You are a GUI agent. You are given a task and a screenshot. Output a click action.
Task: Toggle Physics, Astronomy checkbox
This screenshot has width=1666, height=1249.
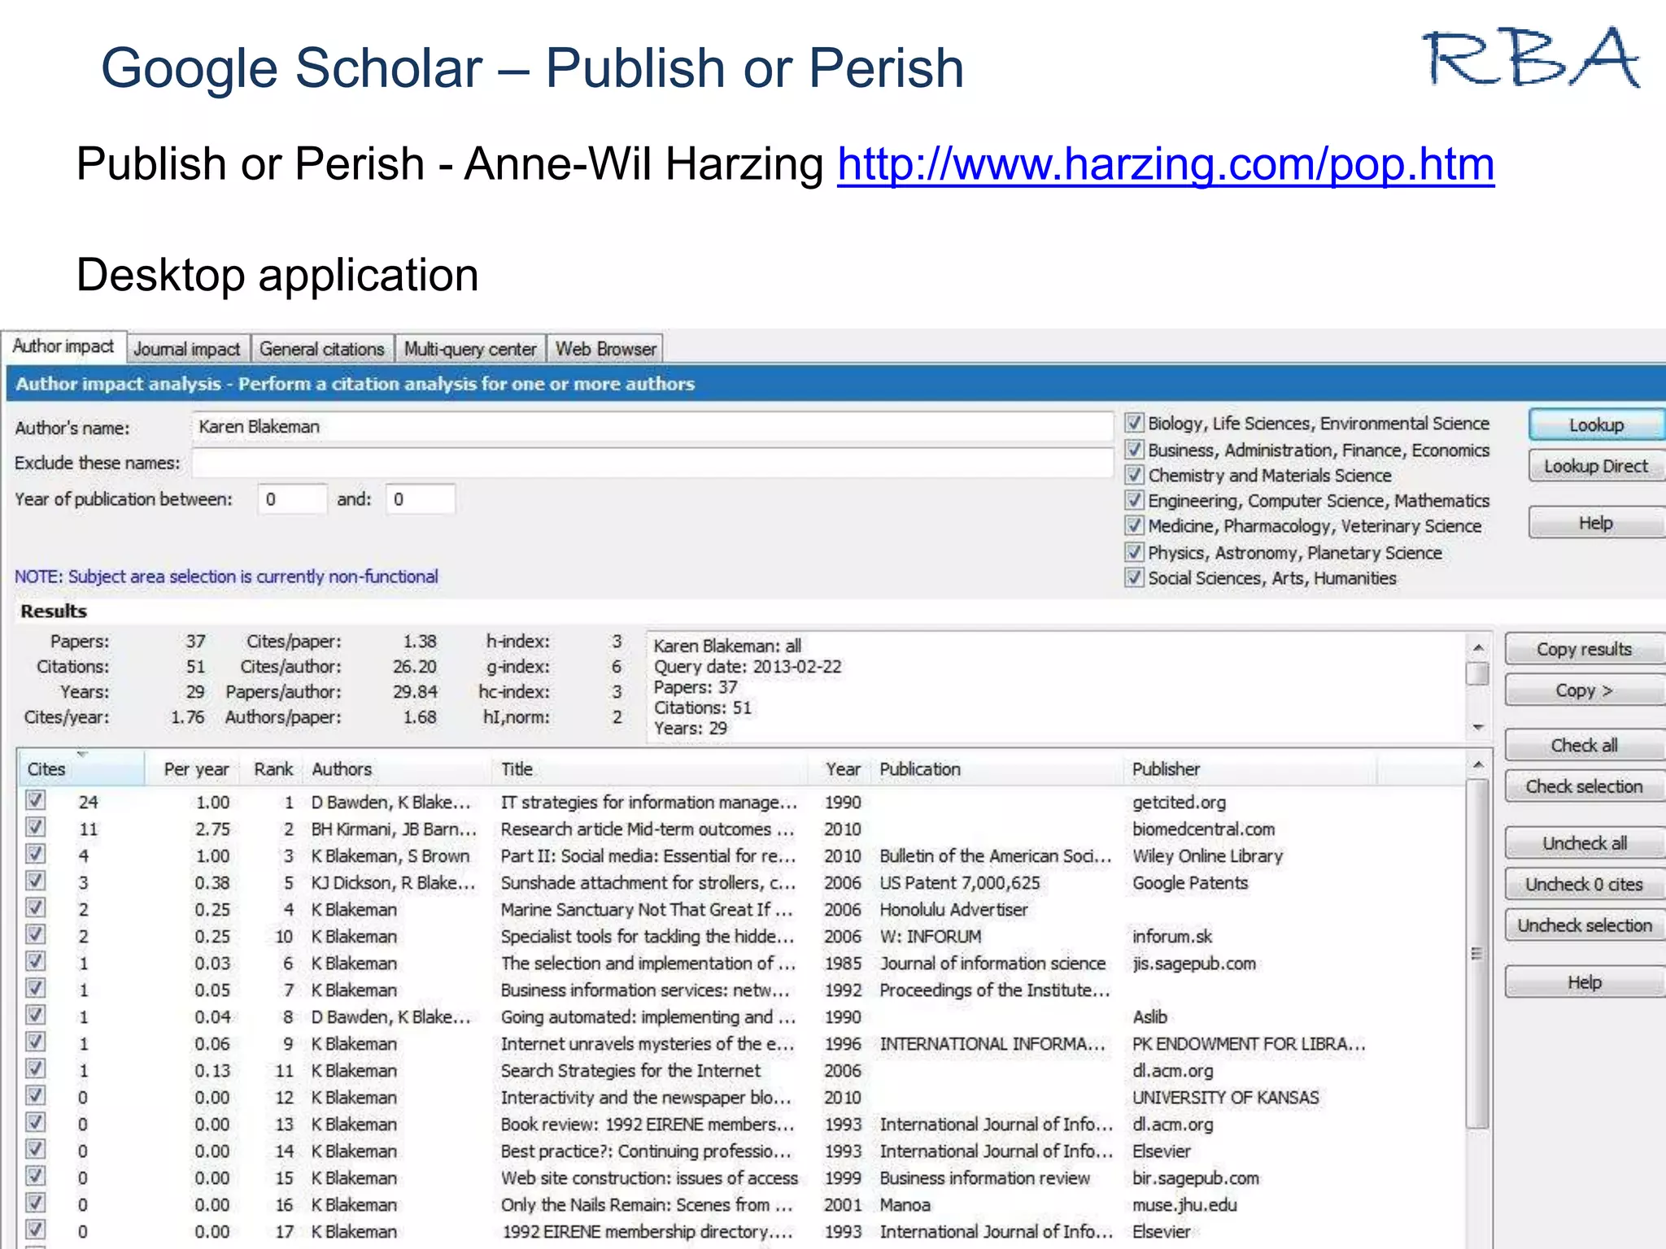tap(1134, 552)
